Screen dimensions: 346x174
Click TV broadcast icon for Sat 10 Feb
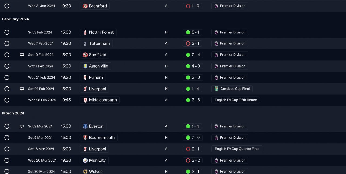[22, 55]
